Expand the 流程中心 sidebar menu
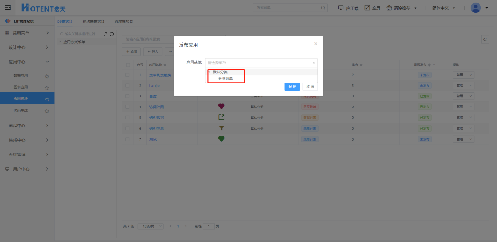This screenshot has width=497, height=242. click(x=27, y=126)
